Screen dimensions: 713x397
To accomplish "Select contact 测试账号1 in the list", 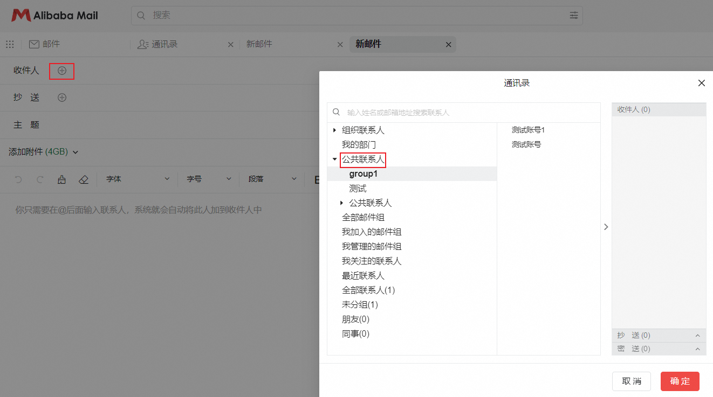I will pyautogui.click(x=529, y=130).
